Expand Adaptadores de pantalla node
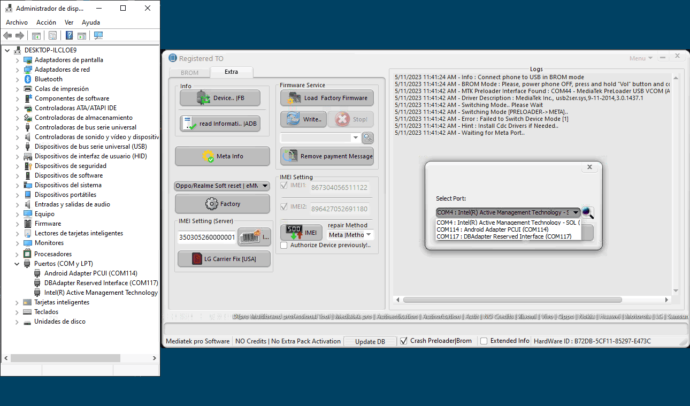The image size is (690, 406). pos(17,60)
